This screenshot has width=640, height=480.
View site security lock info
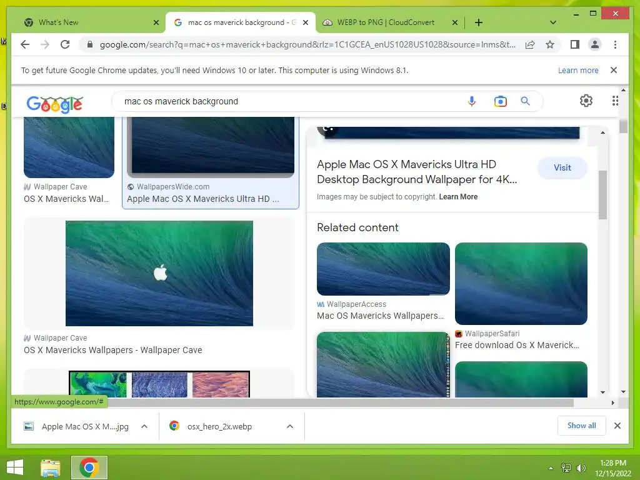point(90,44)
